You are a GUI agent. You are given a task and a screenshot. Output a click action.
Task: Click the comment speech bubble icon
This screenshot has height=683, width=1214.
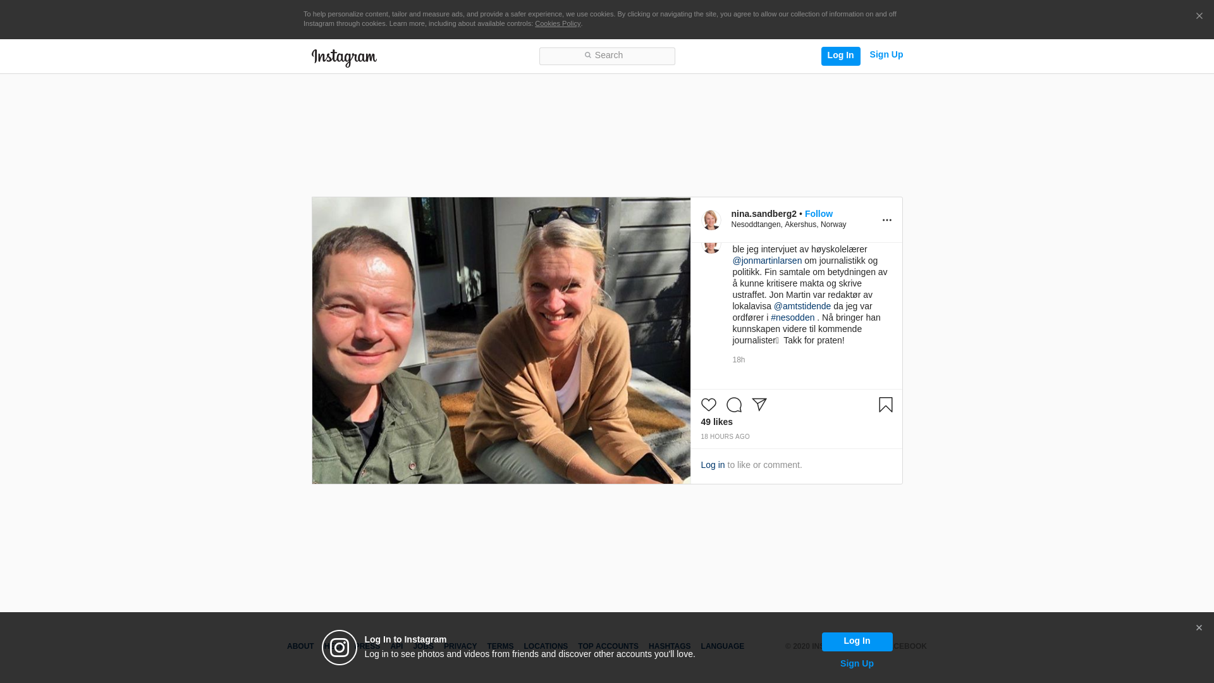tap(734, 405)
